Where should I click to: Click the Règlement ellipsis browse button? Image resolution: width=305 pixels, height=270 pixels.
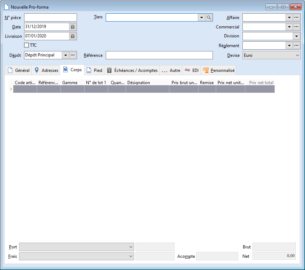click(296, 45)
